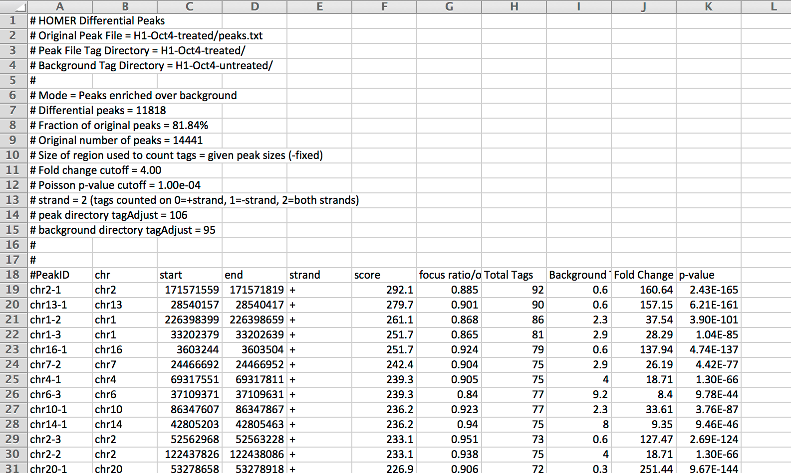
Task: Click the 'Background' header cell
Action: click(579, 275)
